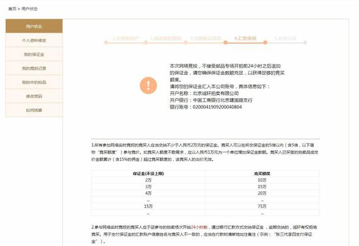
Task: Click the 竞买额度 table header
Action: pyautogui.click(x=262, y=174)
